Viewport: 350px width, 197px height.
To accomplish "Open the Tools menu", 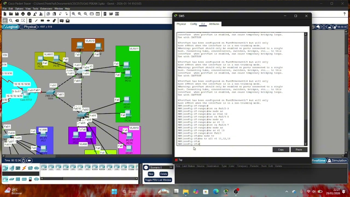I will (x=35, y=9).
